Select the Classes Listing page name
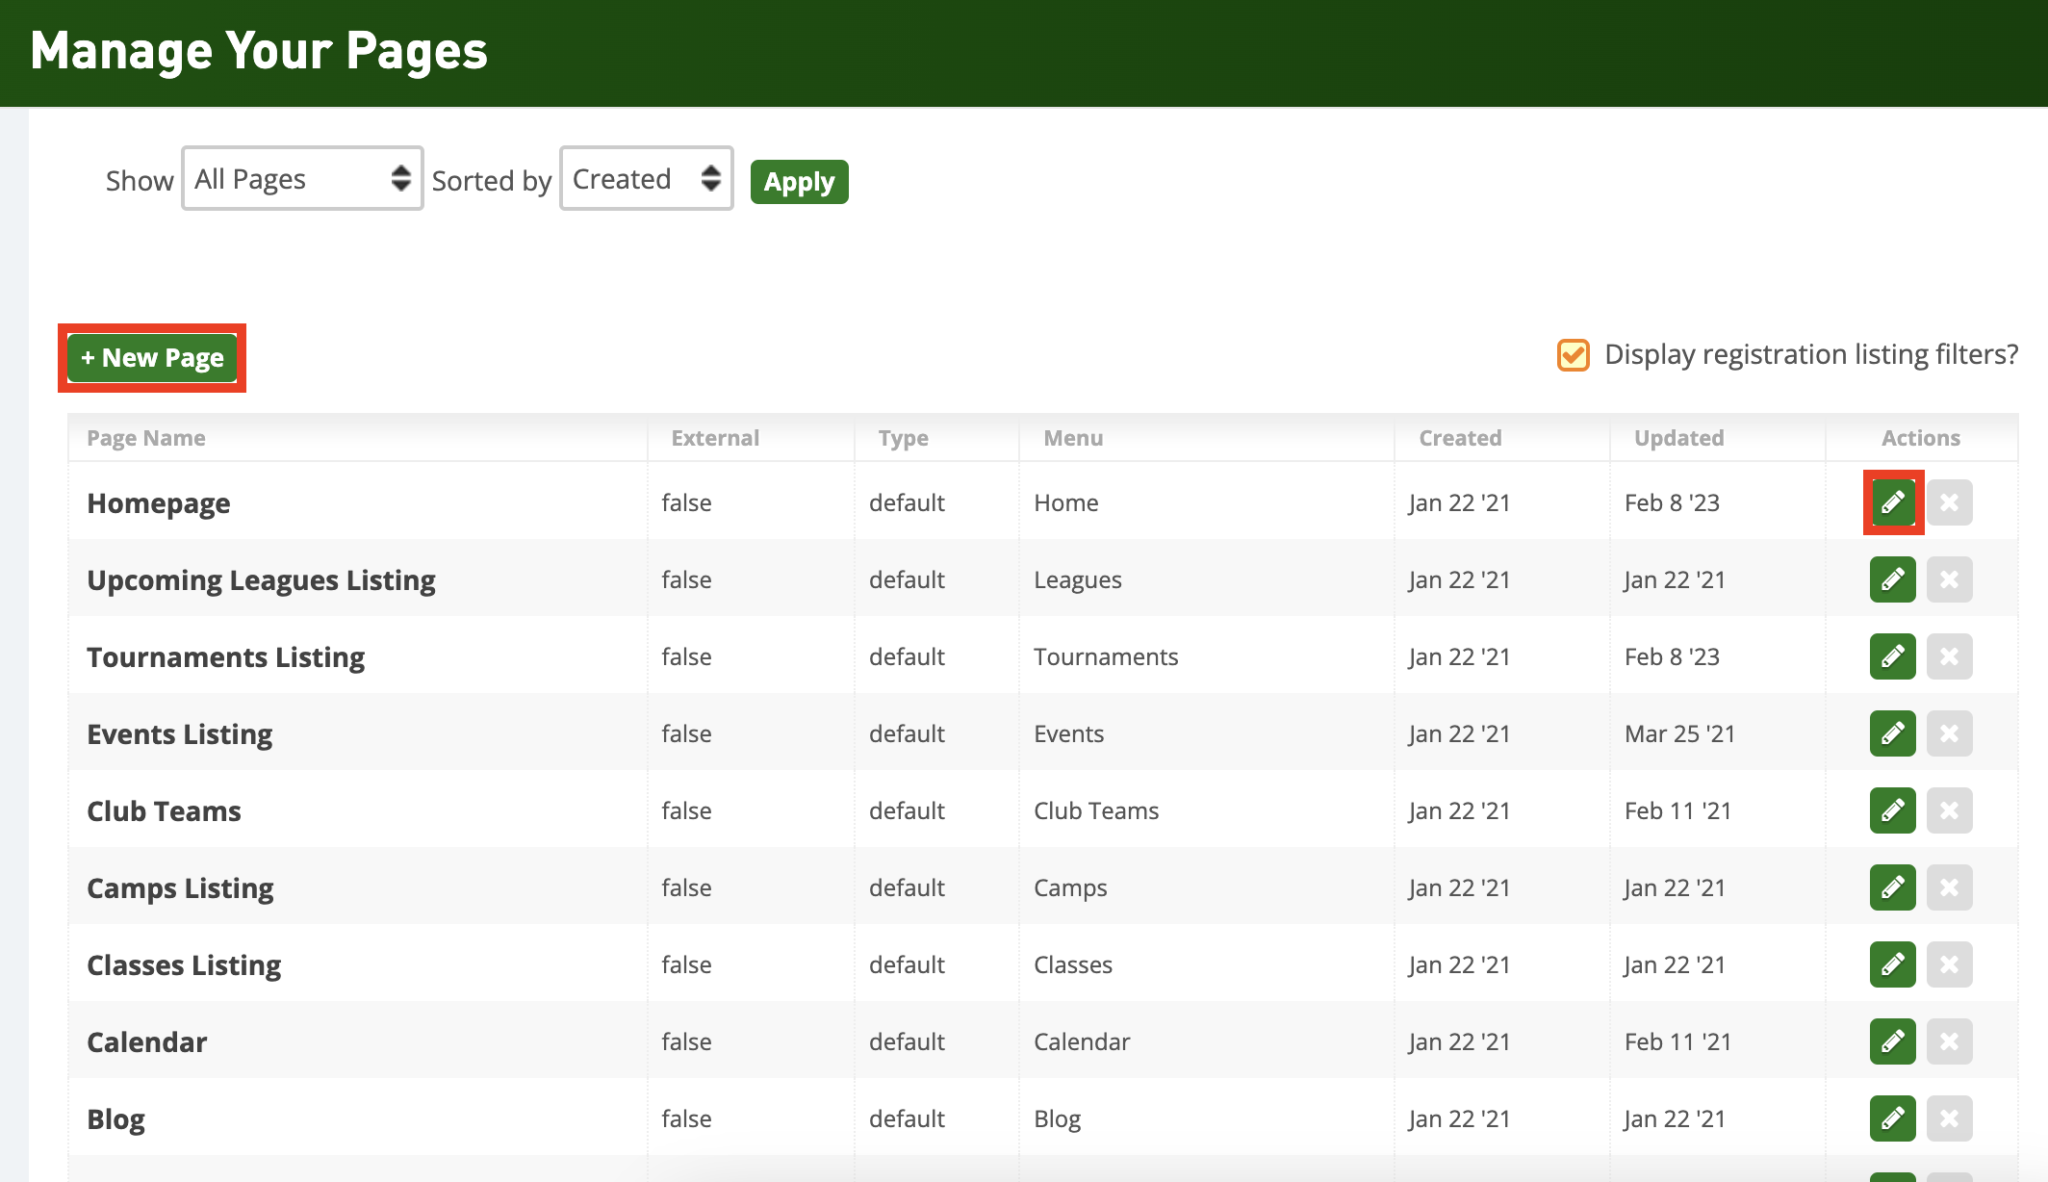Viewport: 2048px width, 1182px height. click(184, 965)
